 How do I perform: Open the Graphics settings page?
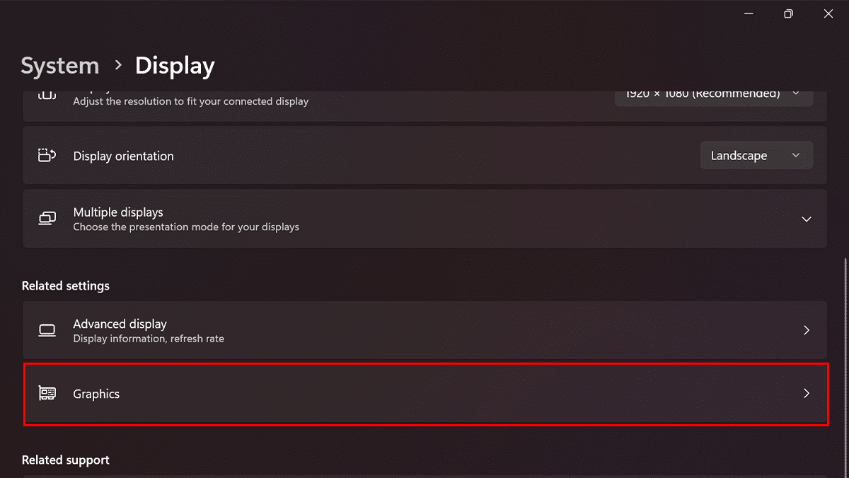point(424,393)
